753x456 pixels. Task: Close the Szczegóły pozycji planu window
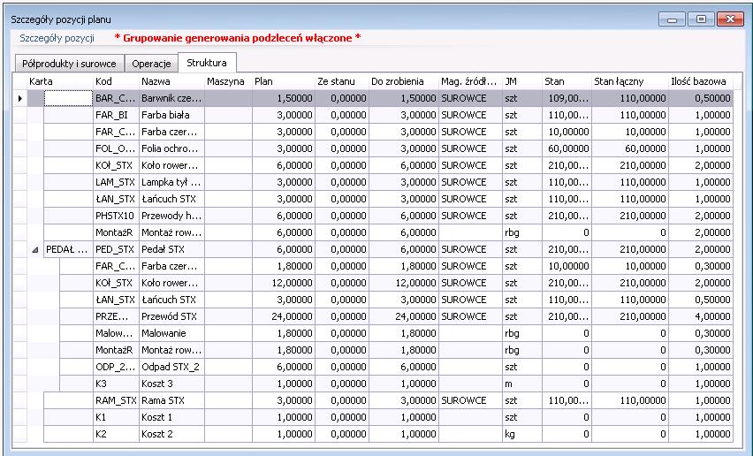(730, 19)
